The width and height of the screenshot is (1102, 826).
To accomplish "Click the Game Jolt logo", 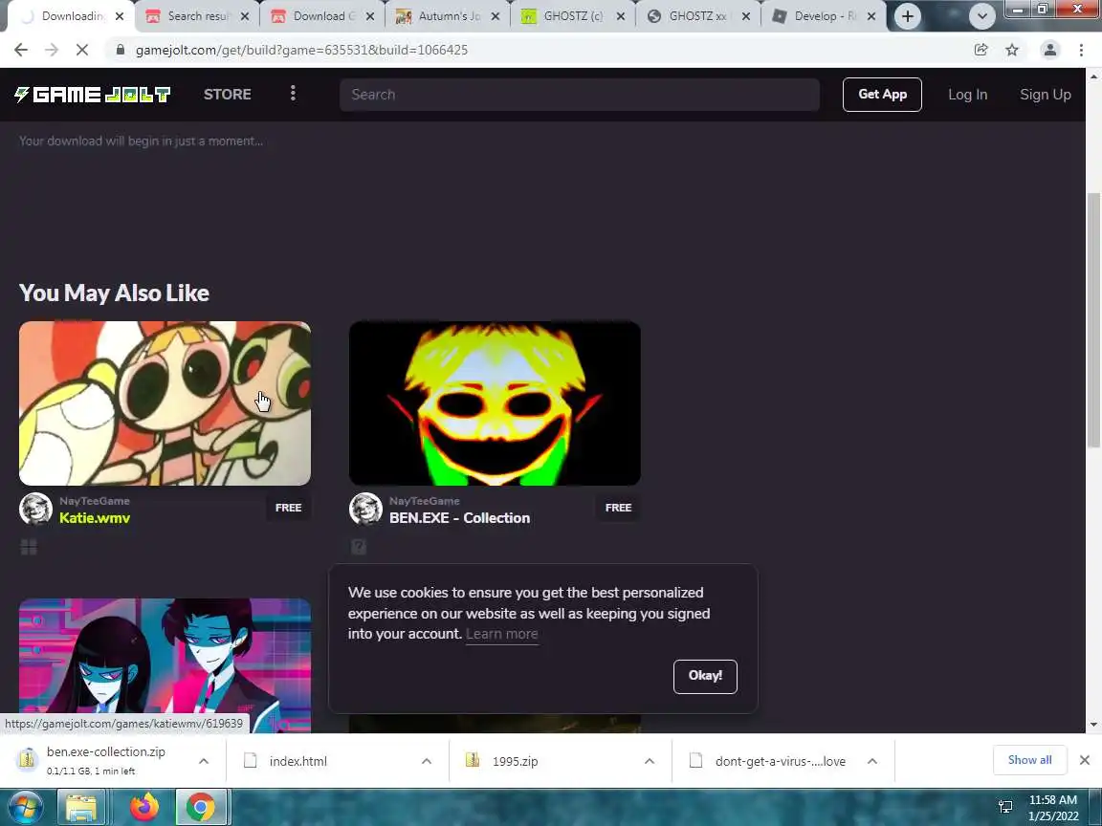I will click(x=93, y=94).
